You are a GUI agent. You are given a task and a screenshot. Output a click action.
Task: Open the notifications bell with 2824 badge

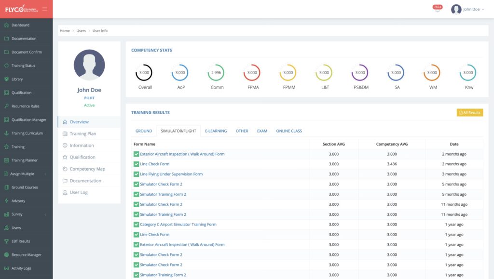[x=437, y=9]
